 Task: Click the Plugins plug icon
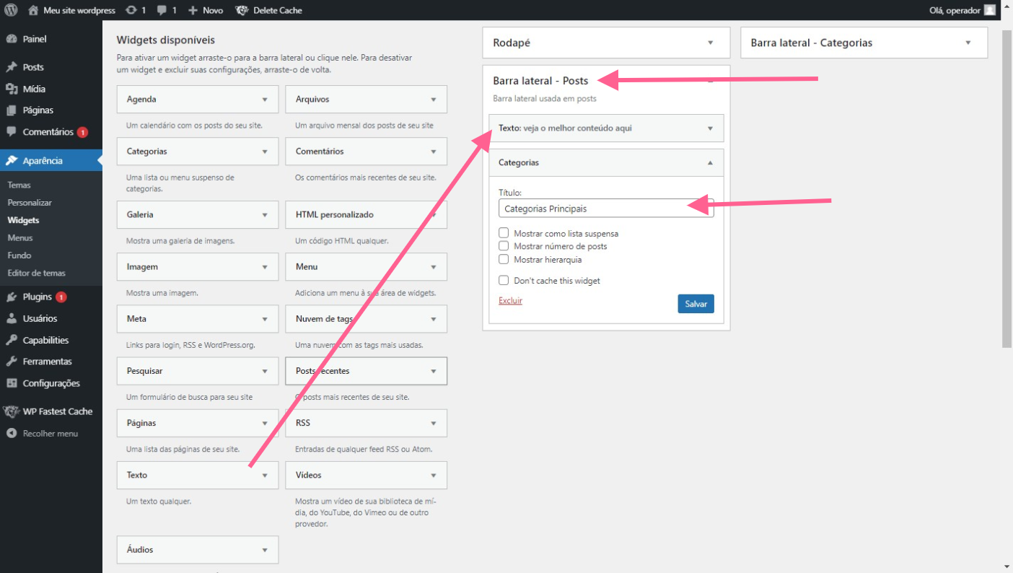point(12,297)
